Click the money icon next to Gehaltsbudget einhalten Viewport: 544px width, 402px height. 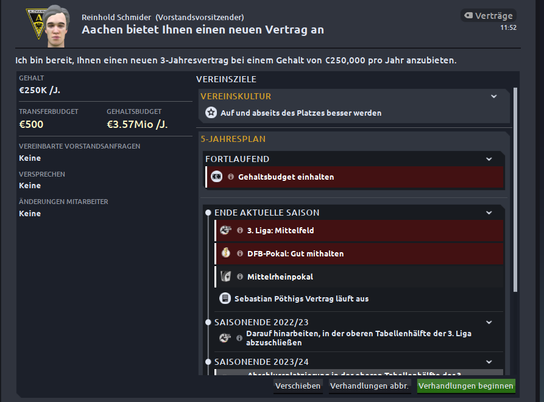coord(217,177)
